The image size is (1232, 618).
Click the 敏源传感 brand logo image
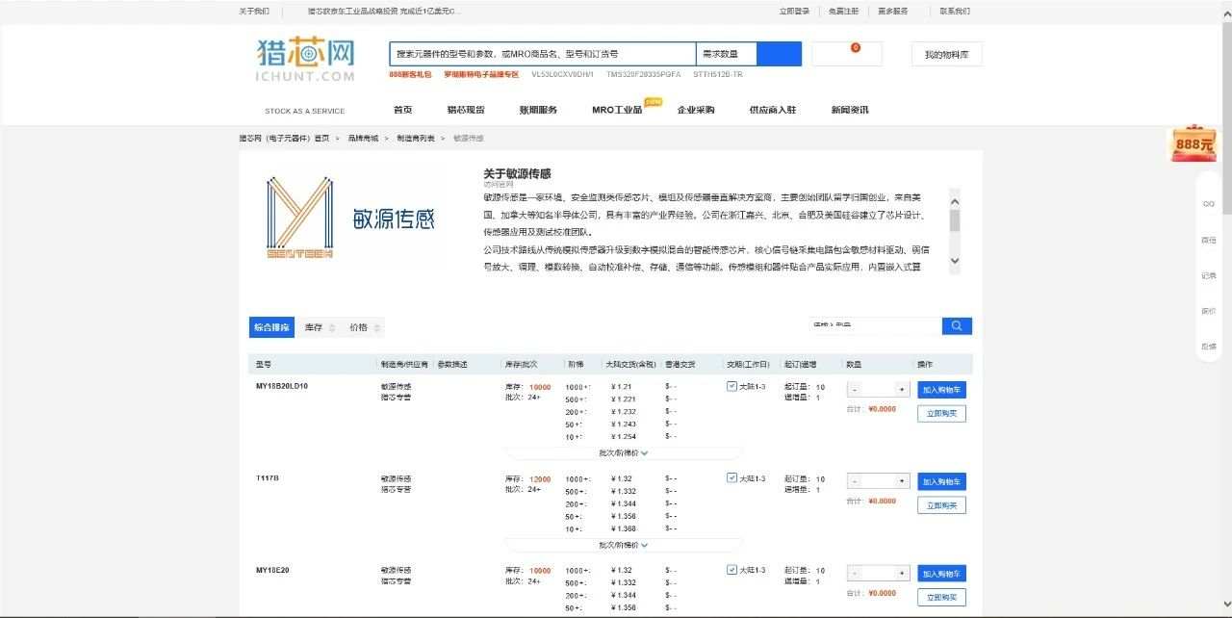pos(351,219)
